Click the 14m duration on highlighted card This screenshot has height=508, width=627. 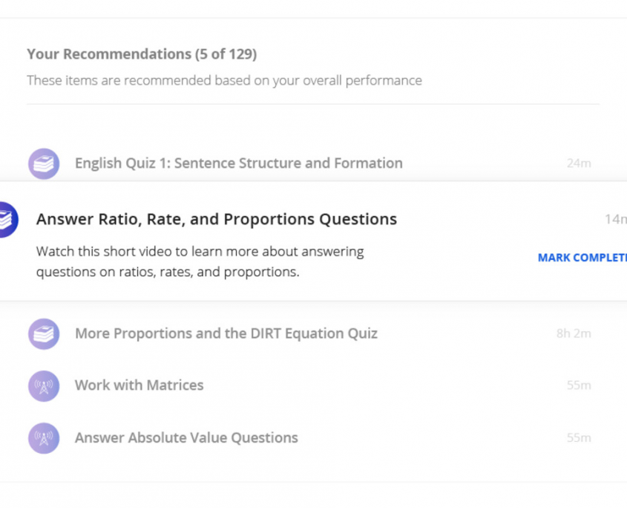pos(615,219)
